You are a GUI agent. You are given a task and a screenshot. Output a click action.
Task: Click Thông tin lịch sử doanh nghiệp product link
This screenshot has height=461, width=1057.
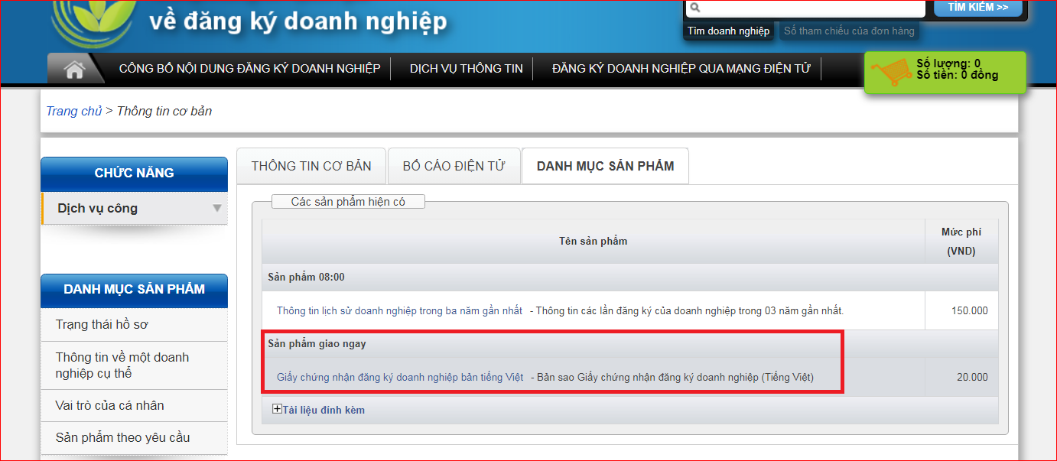tap(400, 310)
